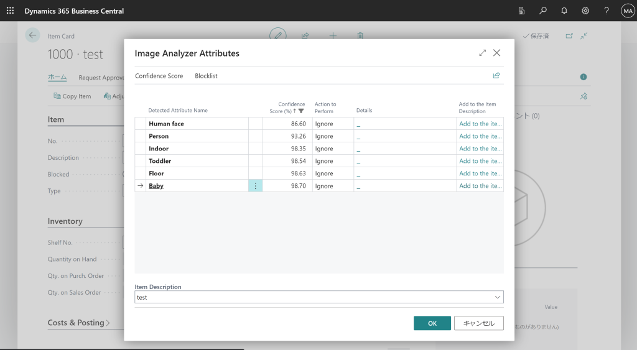Expand the Item Description dropdown arrow

click(497, 297)
